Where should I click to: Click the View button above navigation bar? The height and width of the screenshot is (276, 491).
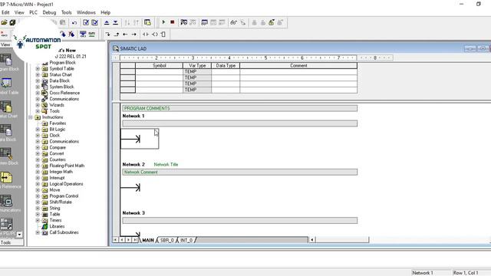[5, 44]
